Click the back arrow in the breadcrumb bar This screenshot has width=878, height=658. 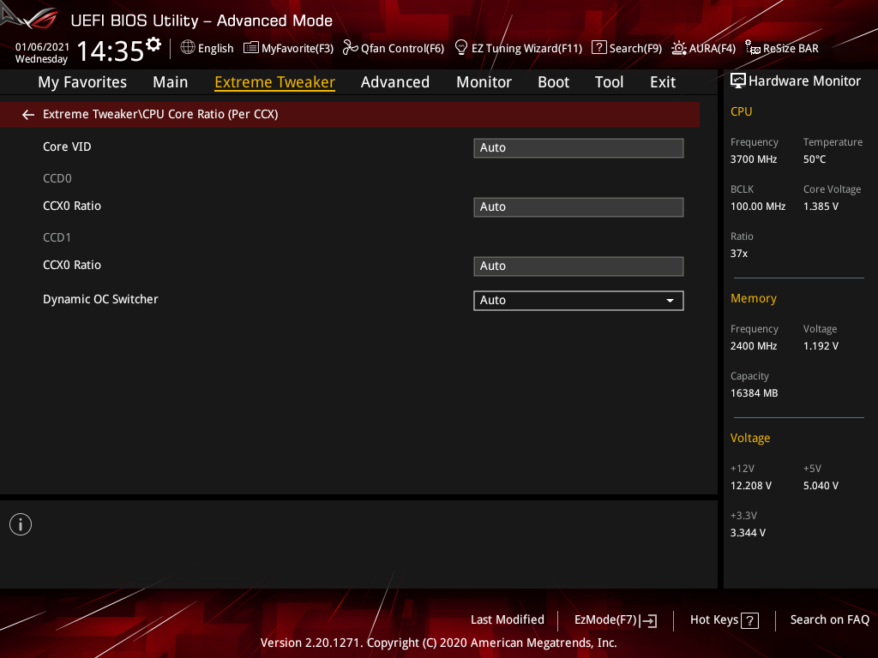28,115
